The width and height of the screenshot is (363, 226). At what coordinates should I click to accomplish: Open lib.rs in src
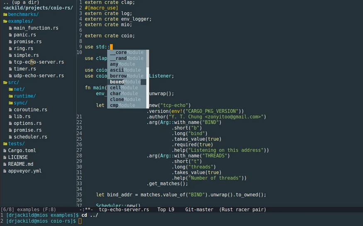point(22,116)
